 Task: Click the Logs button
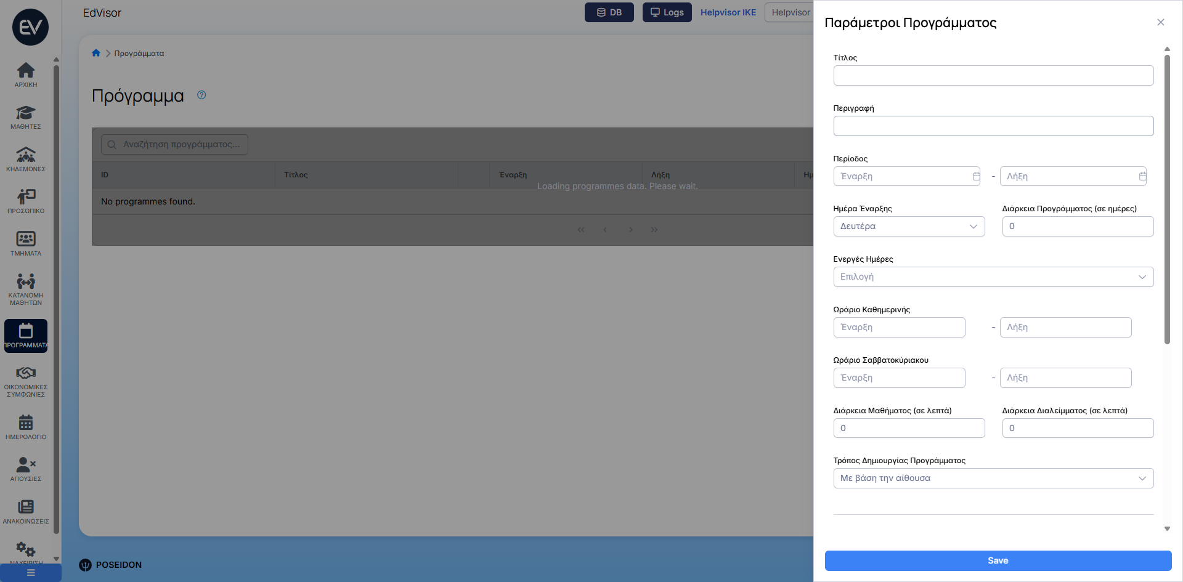667,12
